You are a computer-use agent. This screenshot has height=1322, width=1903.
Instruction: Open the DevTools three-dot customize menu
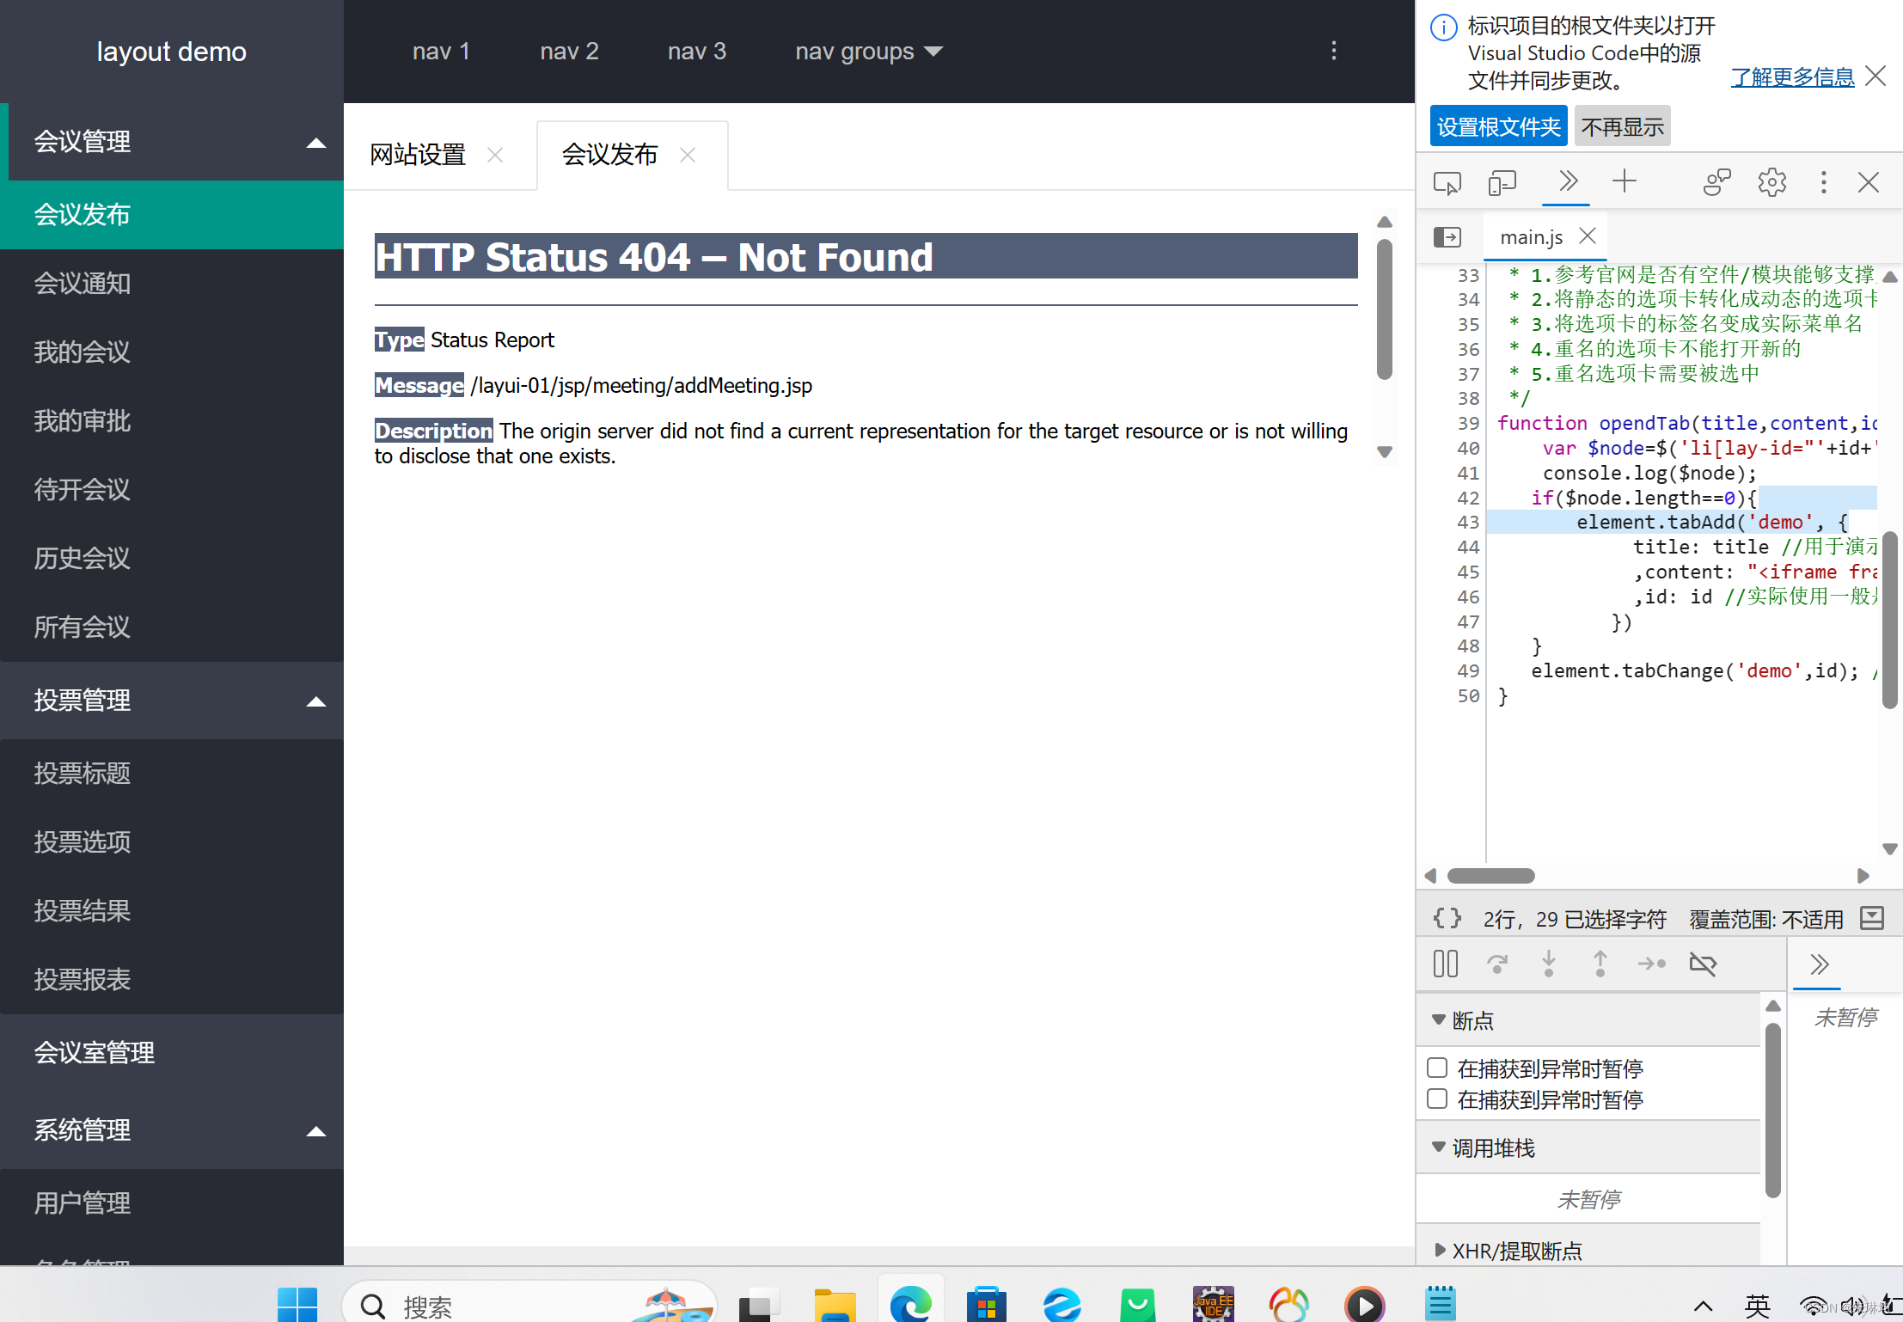tap(1823, 182)
